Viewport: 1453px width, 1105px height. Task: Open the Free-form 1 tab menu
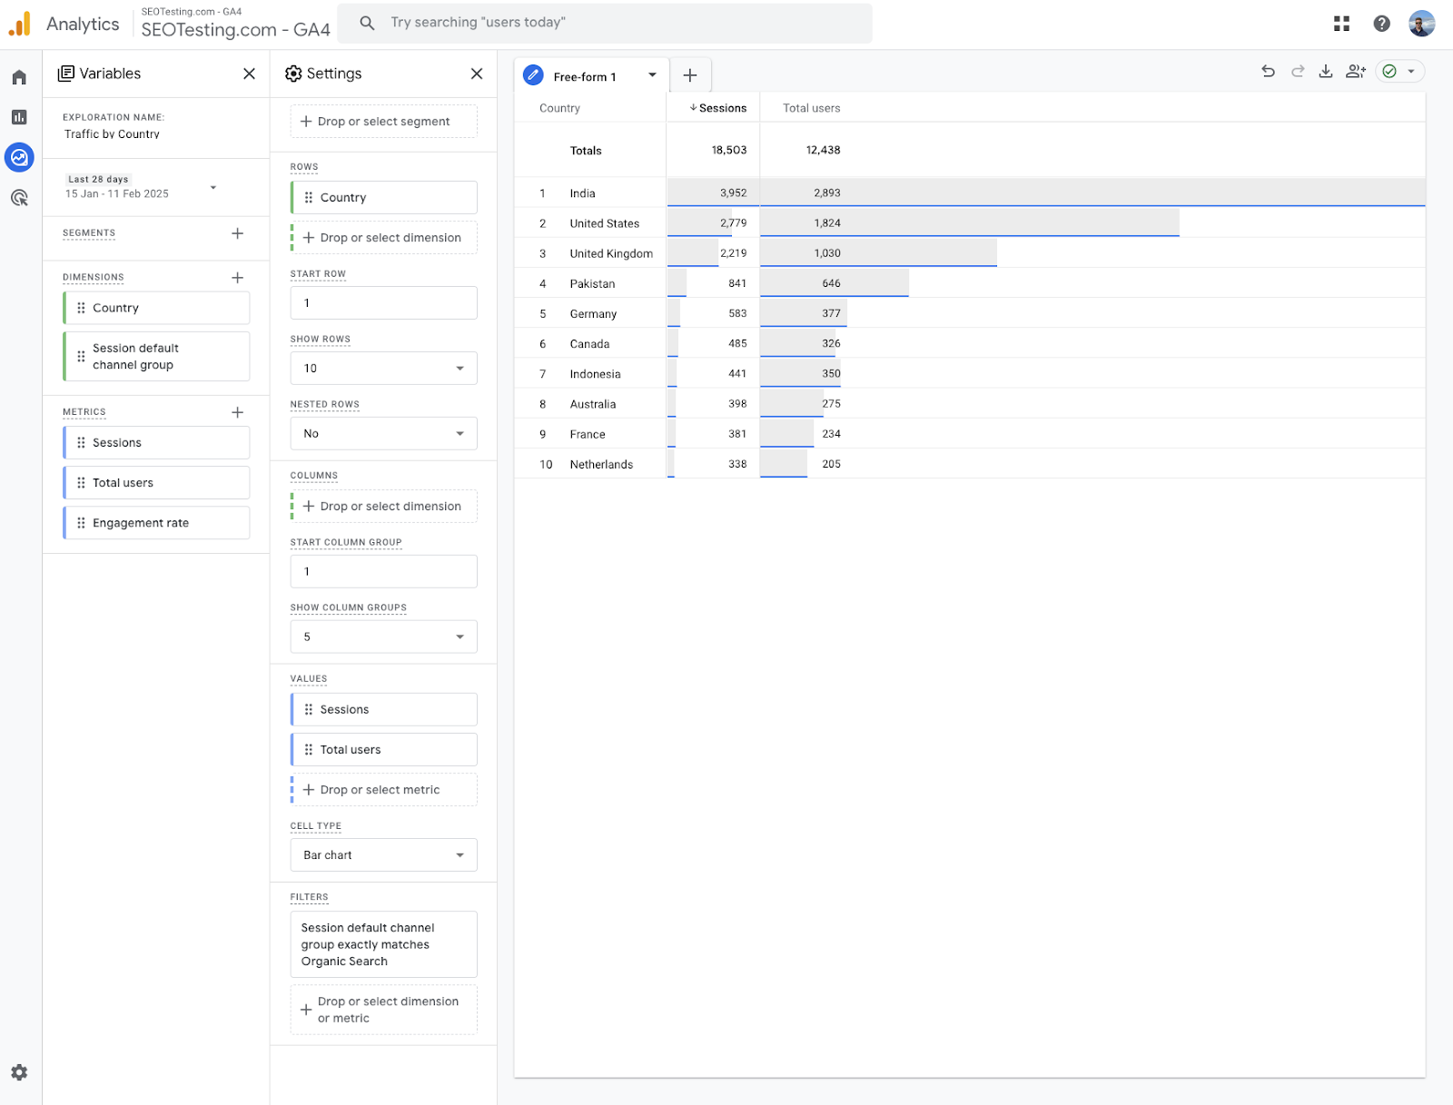[x=651, y=76]
